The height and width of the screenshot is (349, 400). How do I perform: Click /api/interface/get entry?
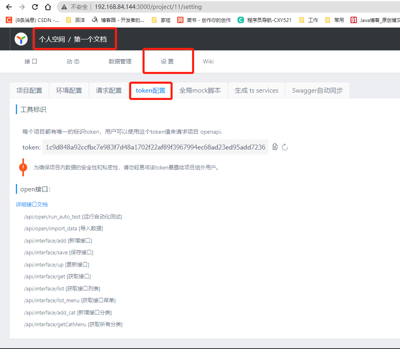coord(57,277)
